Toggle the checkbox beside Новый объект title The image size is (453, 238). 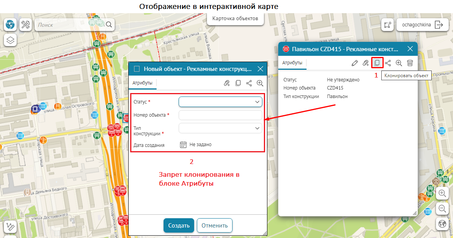click(136, 69)
